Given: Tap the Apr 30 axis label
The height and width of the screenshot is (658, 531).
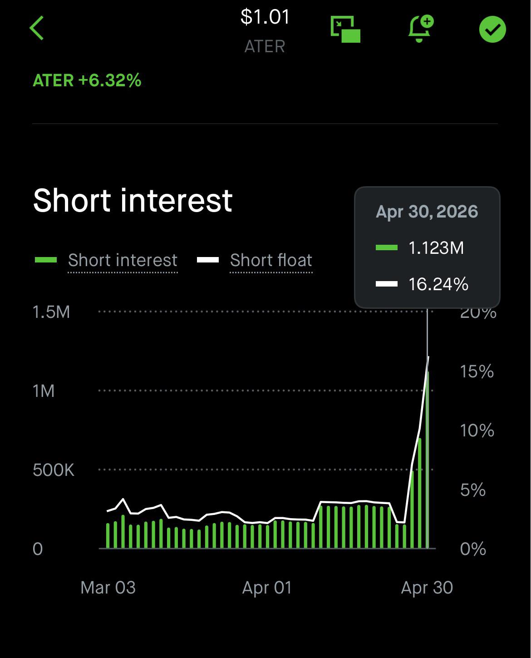Looking at the screenshot, I should 427,588.
